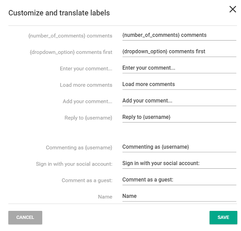This screenshot has width=241, height=231.
Task: Focus the 'Sign in with your social account:' field
Action: pyautogui.click(x=179, y=164)
